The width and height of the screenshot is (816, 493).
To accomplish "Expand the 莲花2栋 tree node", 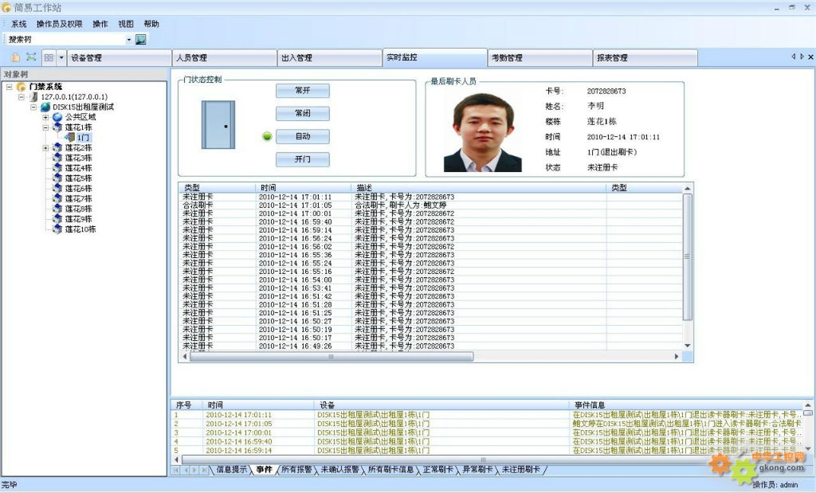I will [46, 148].
